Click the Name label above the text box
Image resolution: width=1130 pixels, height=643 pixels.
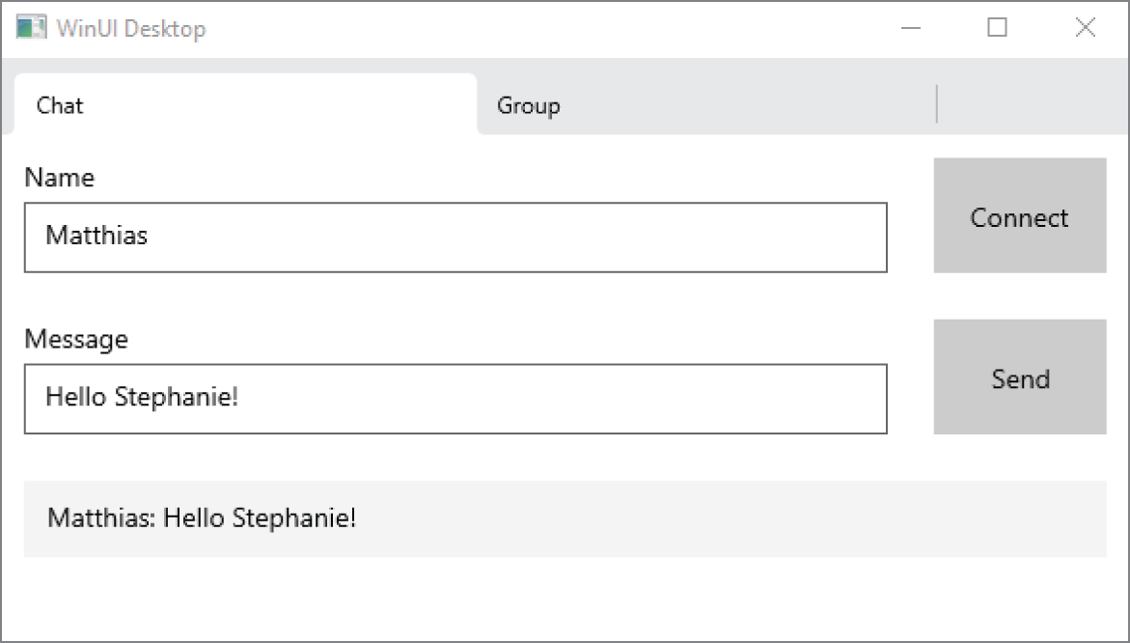click(x=60, y=177)
